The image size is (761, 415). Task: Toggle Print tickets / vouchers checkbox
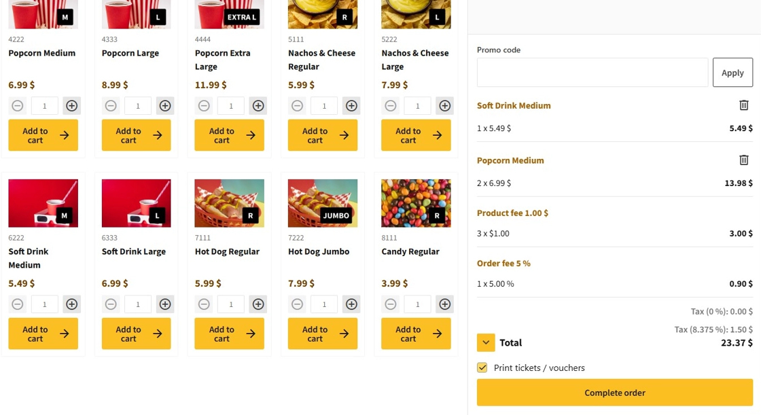click(482, 367)
